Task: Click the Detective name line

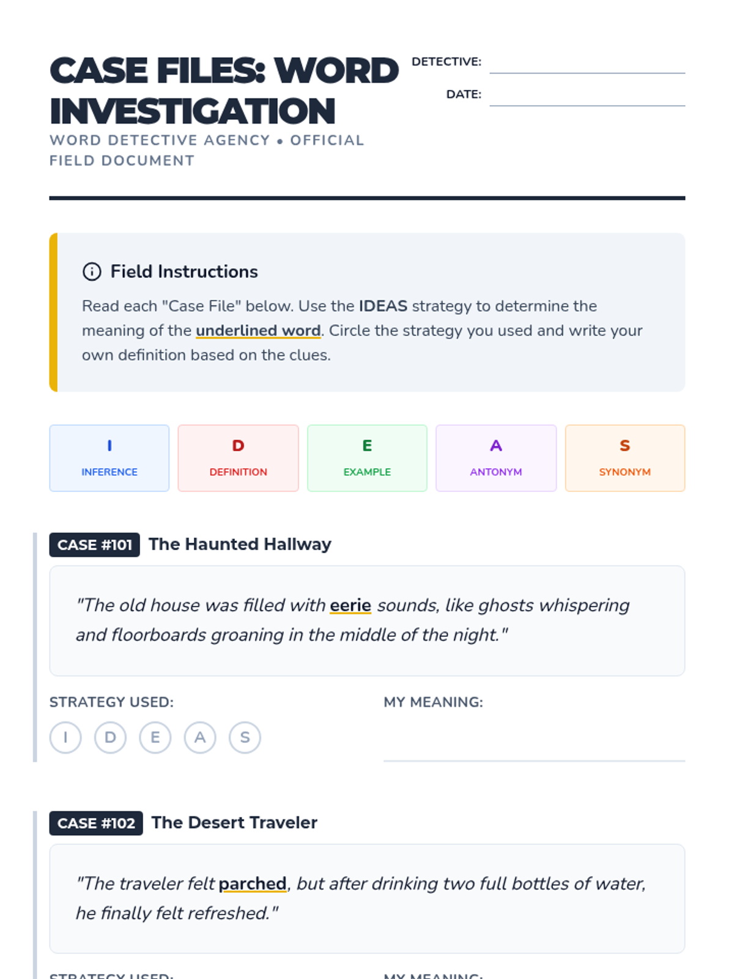Action: pyautogui.click(x=587, y=65)
